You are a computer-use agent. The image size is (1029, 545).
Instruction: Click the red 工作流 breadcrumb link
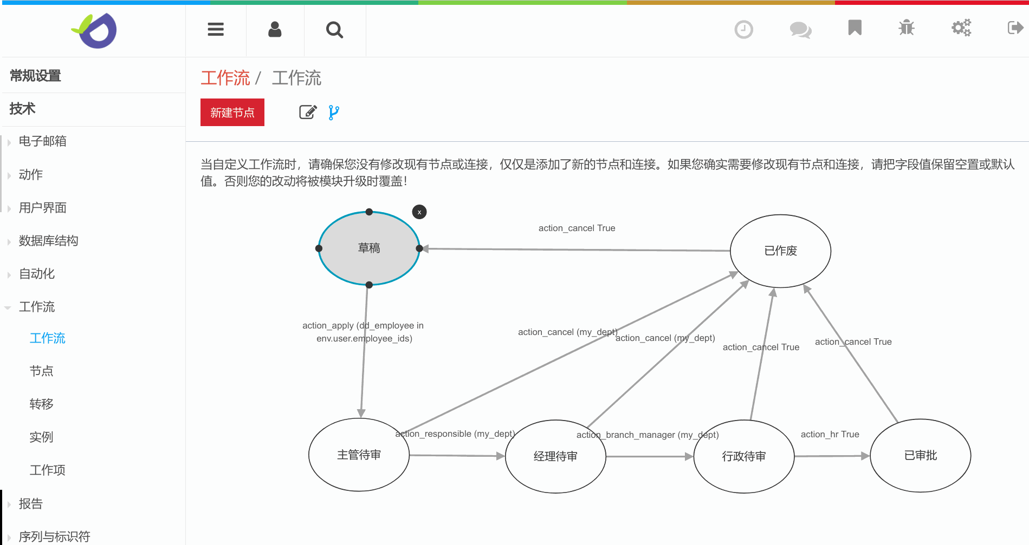click(225, 78)
